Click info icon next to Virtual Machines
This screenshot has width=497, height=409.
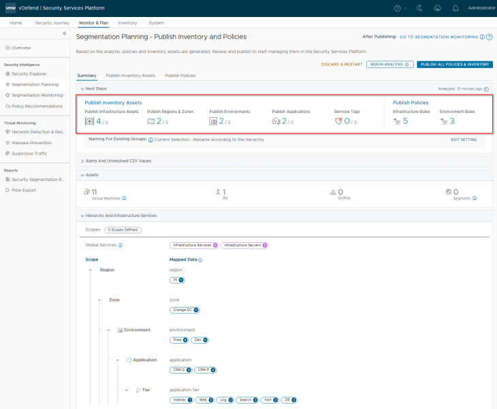point(124,198)
